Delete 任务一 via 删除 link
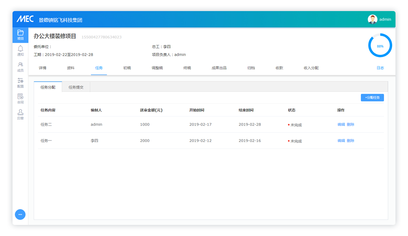The width and height of the screenshot is (408, 236). 350,141
